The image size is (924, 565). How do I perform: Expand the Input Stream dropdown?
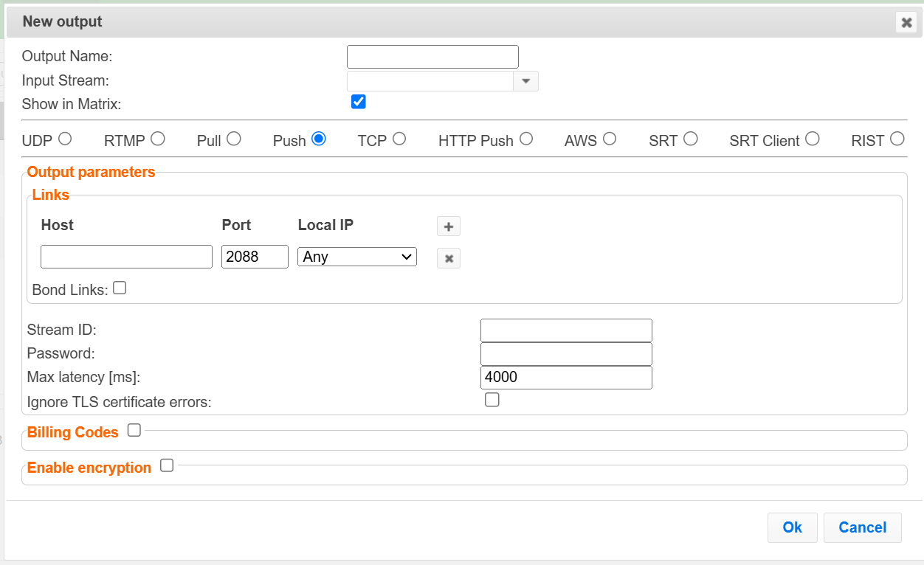coord(525,80)
